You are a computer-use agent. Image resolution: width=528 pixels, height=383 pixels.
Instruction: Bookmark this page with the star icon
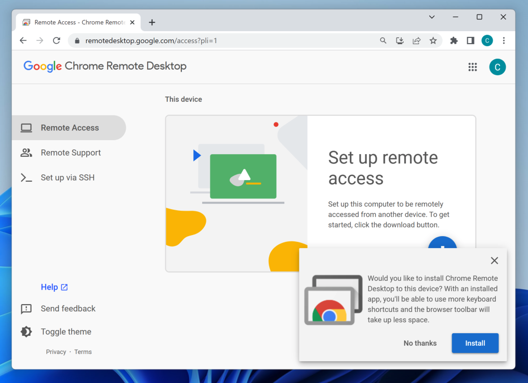[433, 40]
